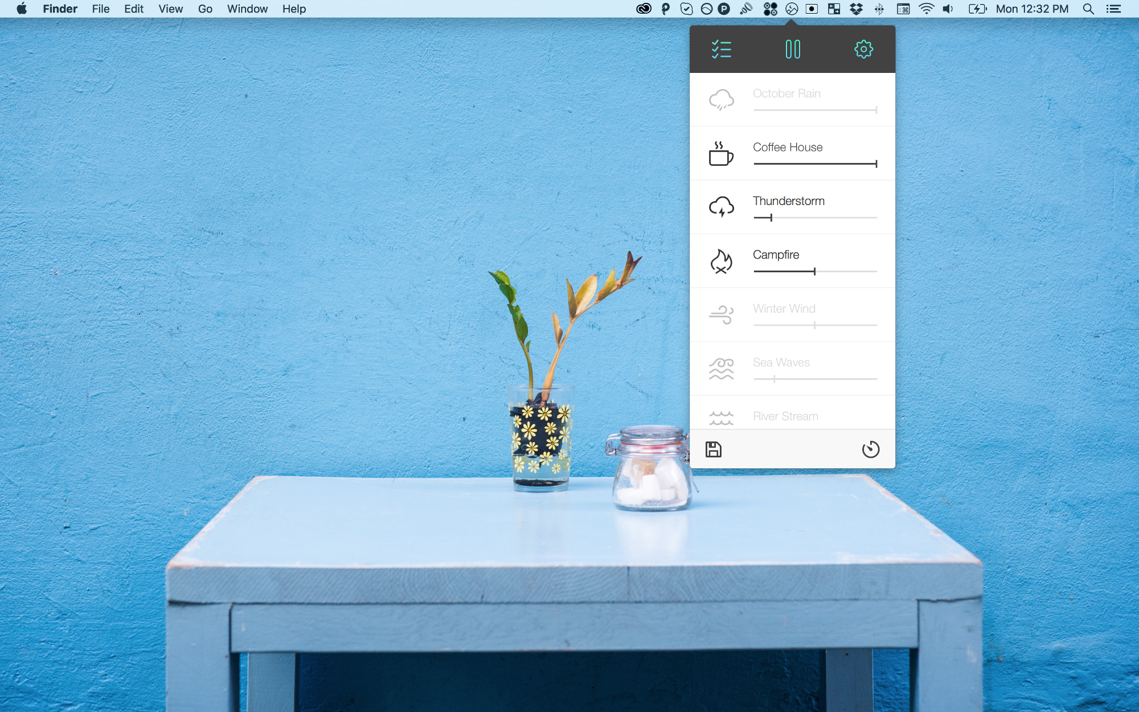This screenshot has height=712, width=1139.
Task: Open settings gear in sound panel
Action: point(863,49)
